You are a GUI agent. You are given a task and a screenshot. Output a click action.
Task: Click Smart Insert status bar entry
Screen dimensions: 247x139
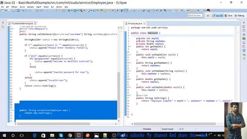pyautogui.click(x=167, y=129)
